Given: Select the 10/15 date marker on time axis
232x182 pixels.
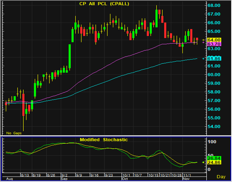Looking at the screenshot, I should (154, 175).
